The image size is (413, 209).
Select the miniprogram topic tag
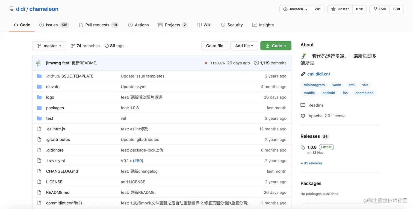pos(314,85)
